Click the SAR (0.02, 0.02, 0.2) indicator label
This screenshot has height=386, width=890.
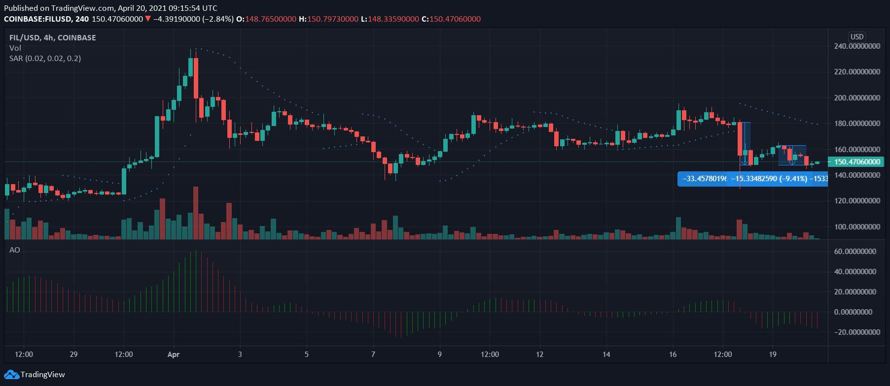click(45, 58)
